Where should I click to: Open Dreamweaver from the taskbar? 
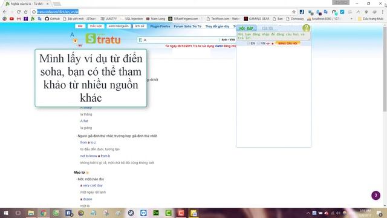coord(156,213)
